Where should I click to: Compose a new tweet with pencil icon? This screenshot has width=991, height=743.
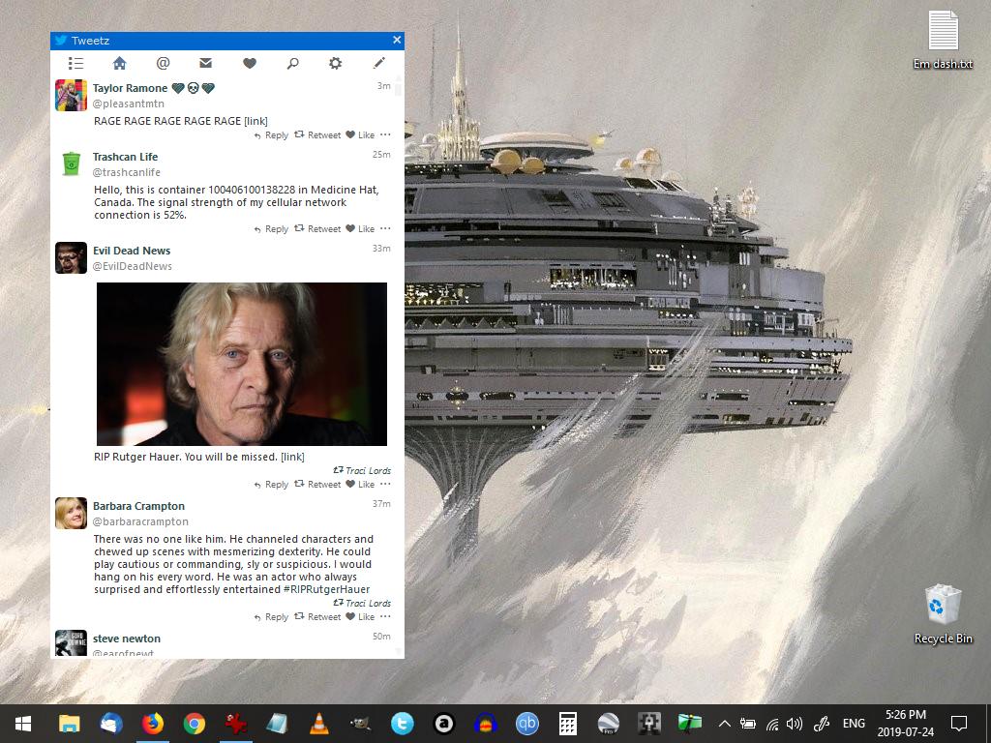(x=379, y=63)
